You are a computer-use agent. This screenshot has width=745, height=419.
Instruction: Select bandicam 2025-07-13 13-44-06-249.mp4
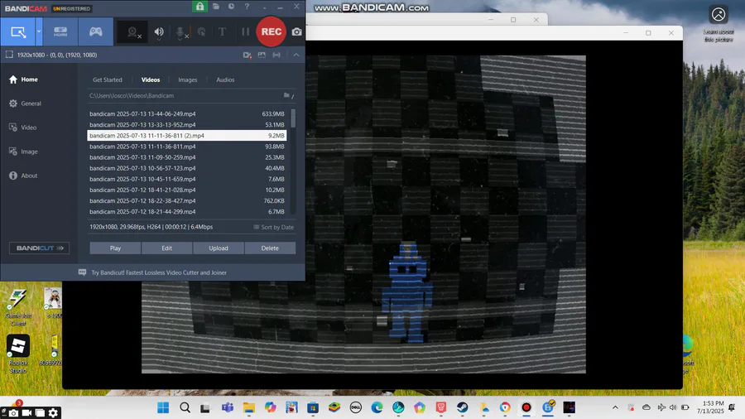[187, 114]
